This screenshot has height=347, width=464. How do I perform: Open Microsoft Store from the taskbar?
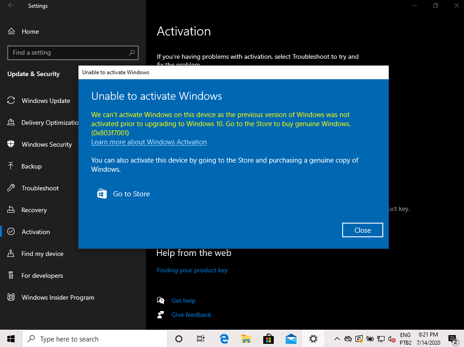click(x=268, y=339)
